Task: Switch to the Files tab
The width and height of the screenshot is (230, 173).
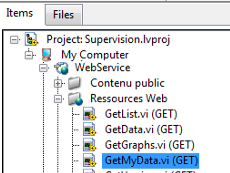Action: (63, 15)
